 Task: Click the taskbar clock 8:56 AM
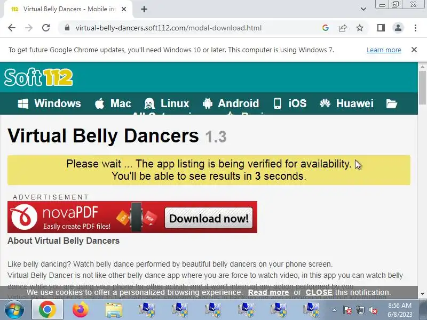[400, 305]
